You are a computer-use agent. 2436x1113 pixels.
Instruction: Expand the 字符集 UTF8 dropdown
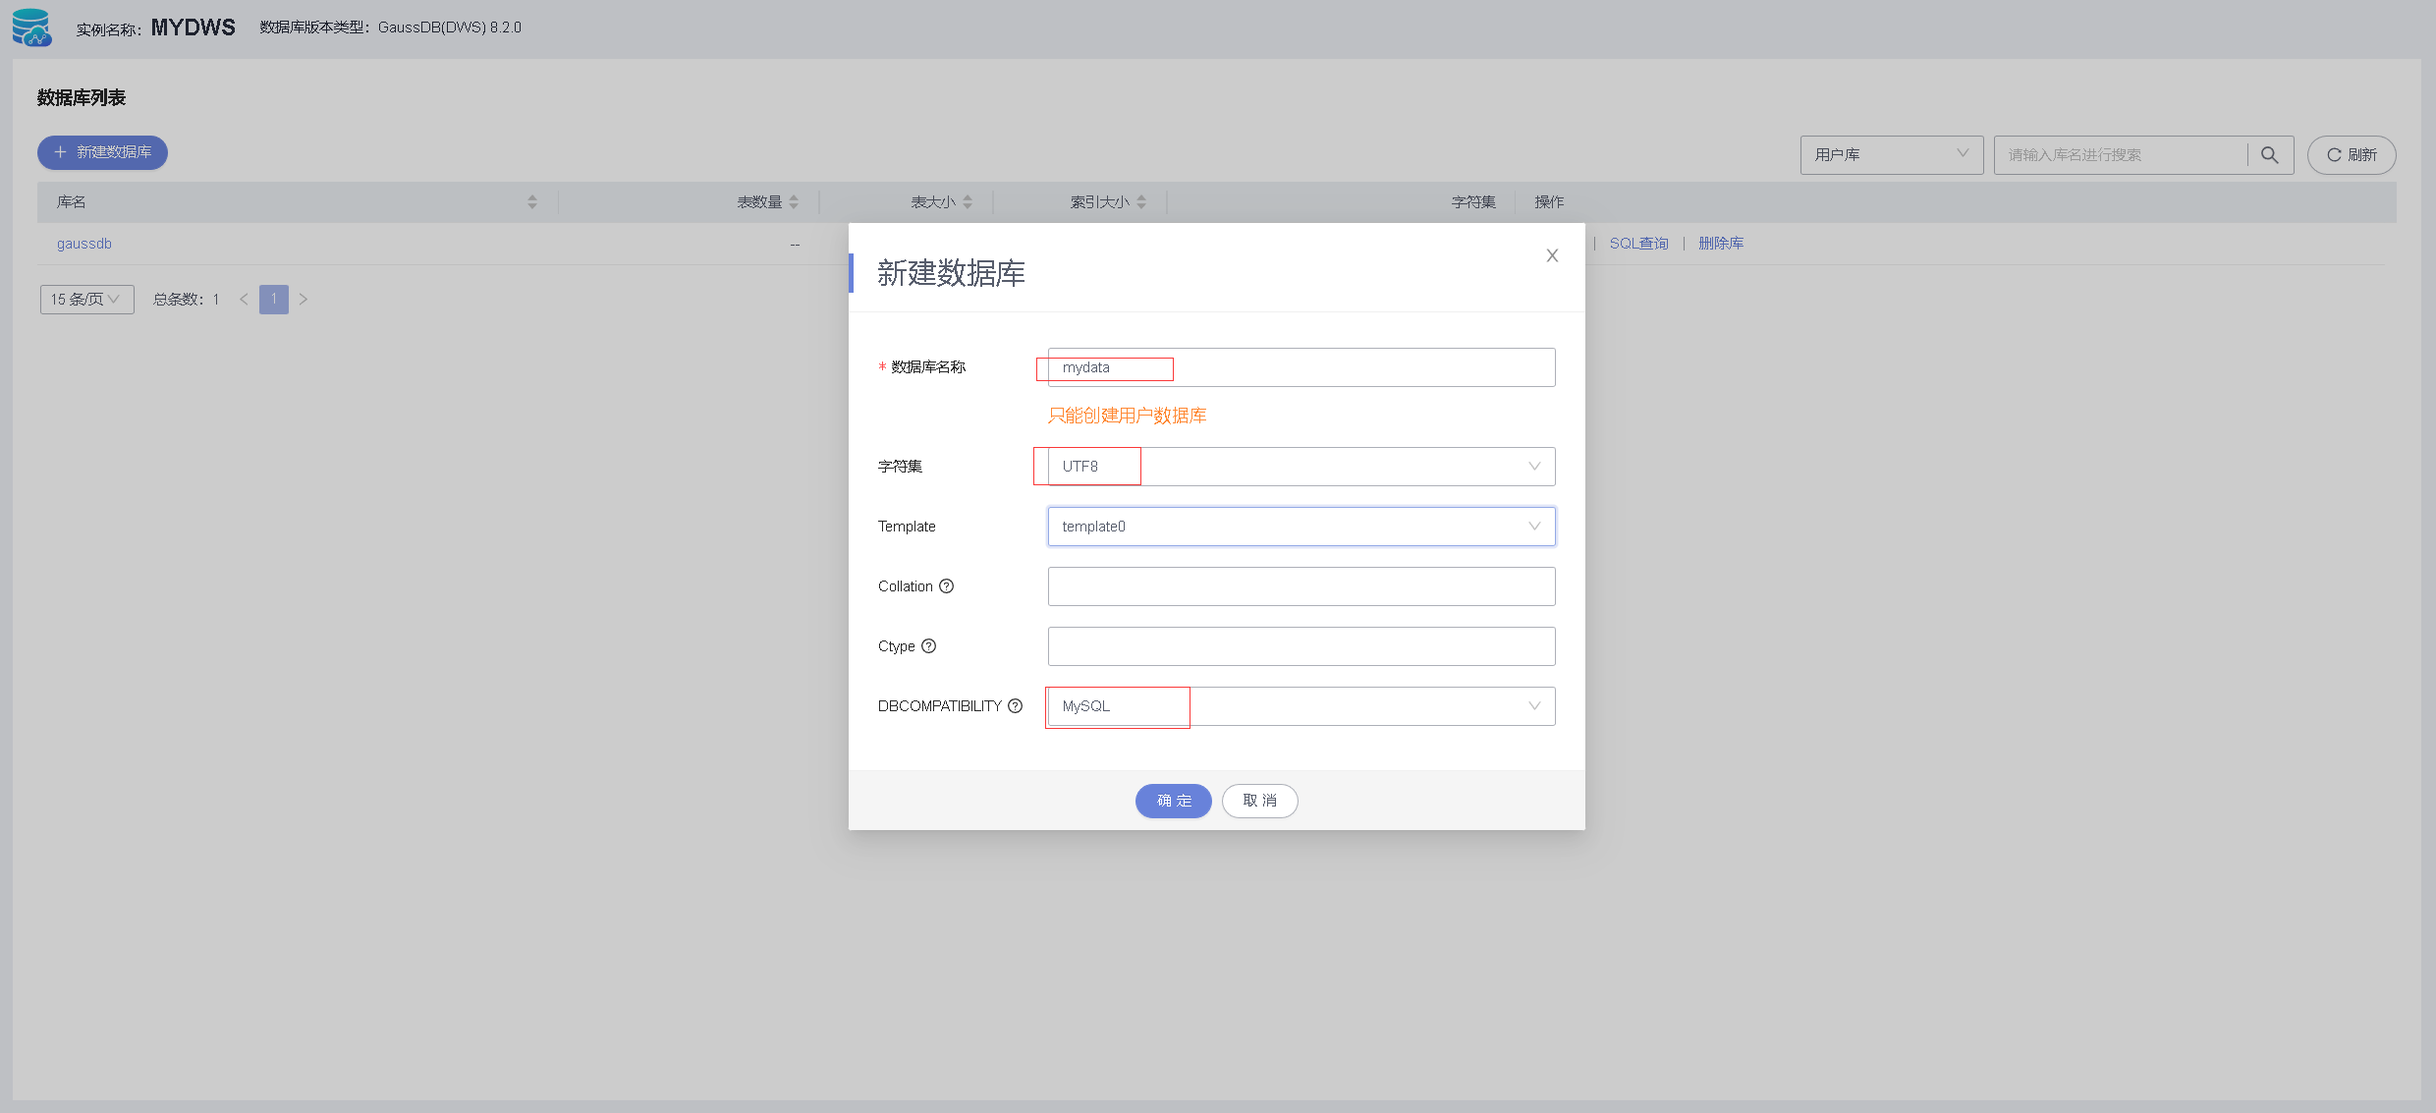pos(1301,467)
